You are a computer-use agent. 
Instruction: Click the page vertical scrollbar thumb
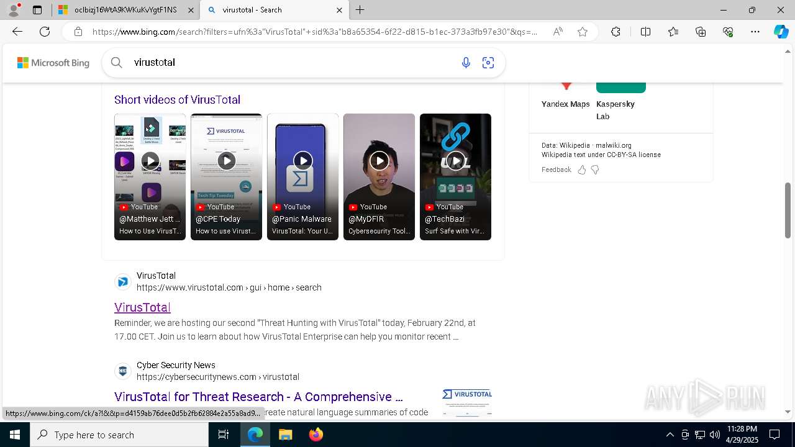(788, 211)
